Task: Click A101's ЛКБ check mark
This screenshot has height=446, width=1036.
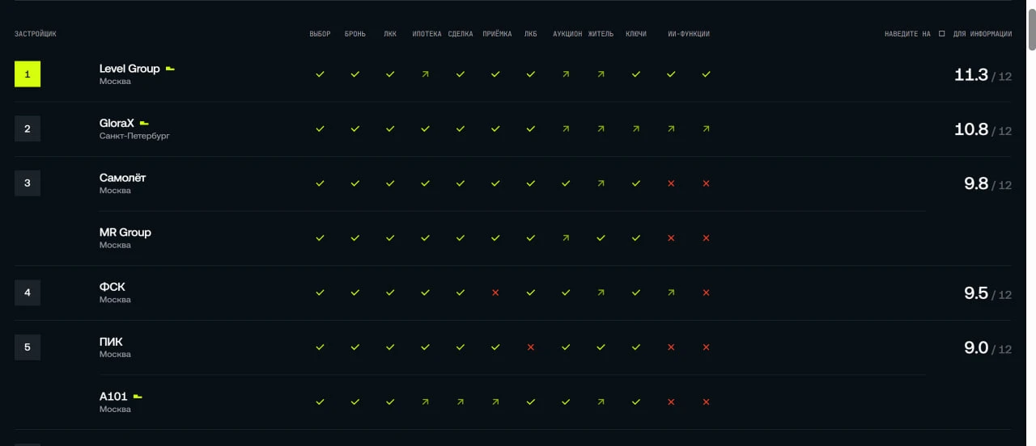Action: 531,402
